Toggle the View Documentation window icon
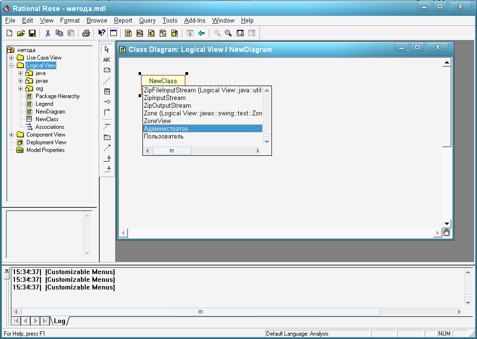Viewport: 477px width, 339px height. click(114, 33)
